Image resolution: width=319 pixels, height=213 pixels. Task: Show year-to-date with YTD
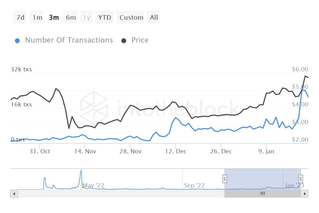(x=105, y=17)
